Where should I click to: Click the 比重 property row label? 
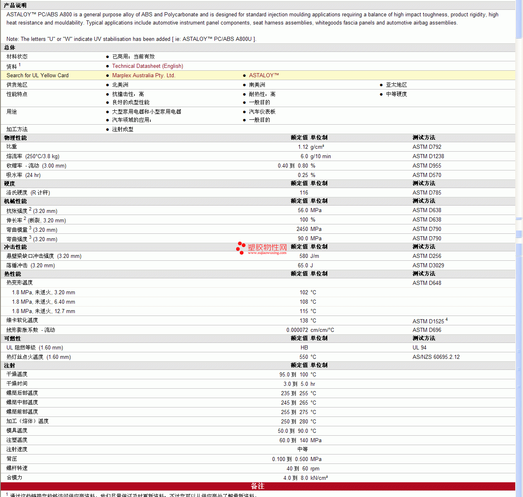[x=12, y=146]
